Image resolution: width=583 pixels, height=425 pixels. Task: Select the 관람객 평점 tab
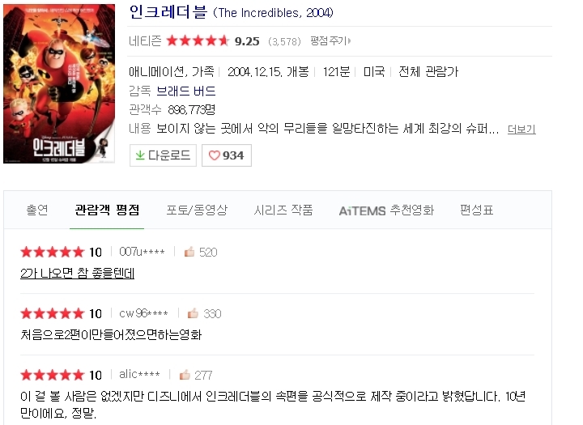pos(107,210)
